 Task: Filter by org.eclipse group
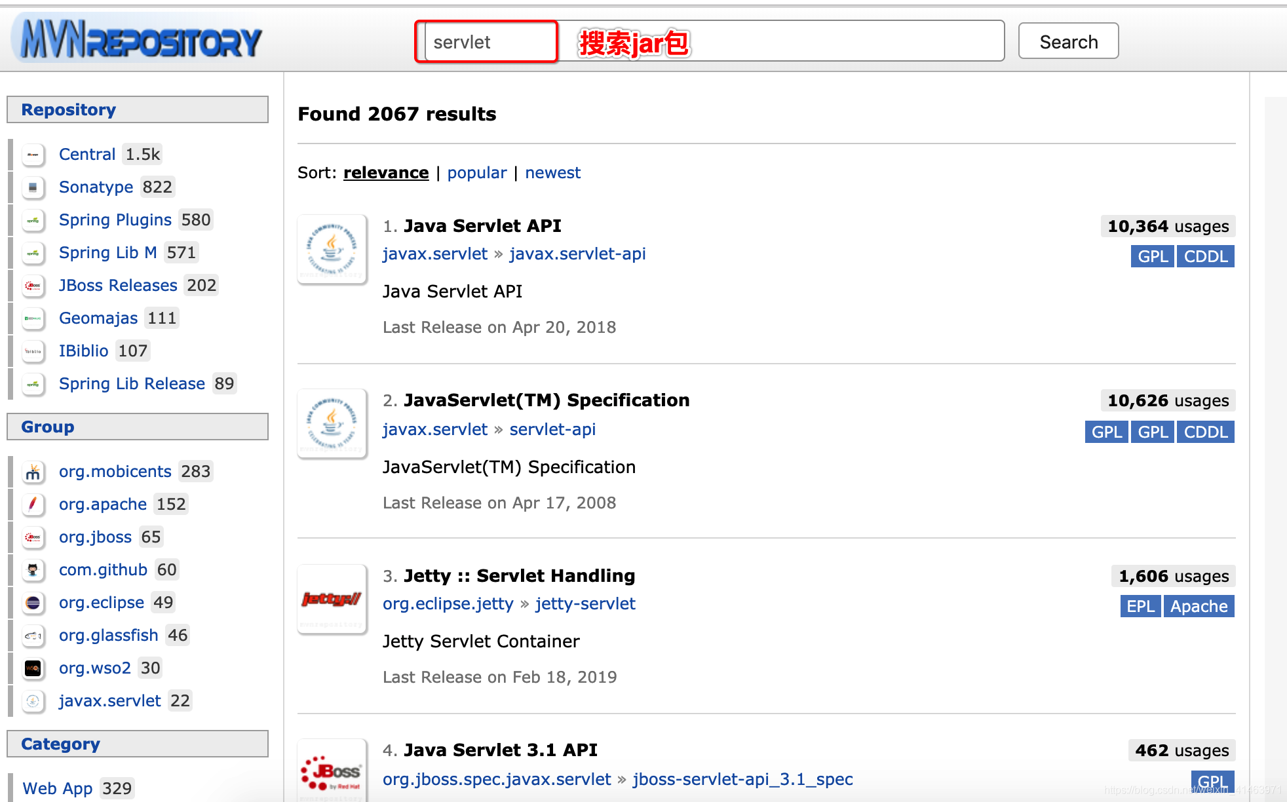pos(102,603)
